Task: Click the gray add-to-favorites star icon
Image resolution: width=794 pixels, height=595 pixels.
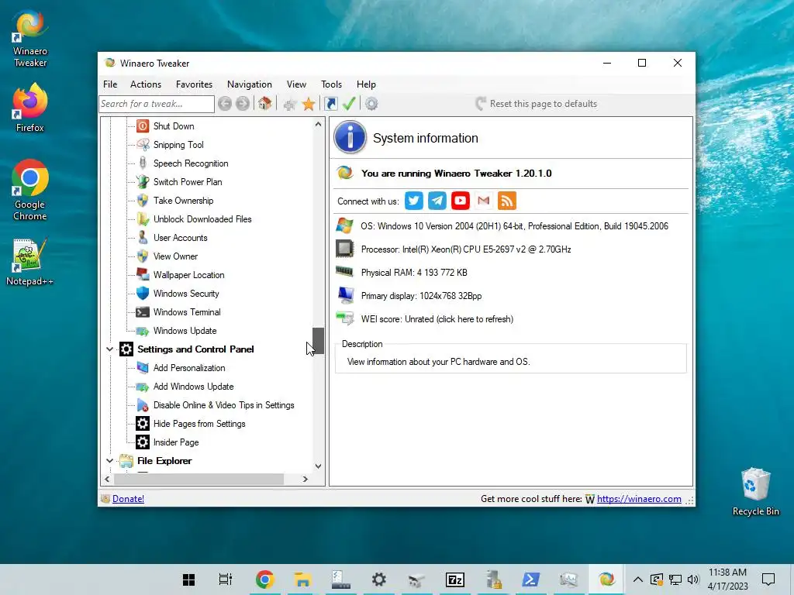Action: click(x=290, y=105)
